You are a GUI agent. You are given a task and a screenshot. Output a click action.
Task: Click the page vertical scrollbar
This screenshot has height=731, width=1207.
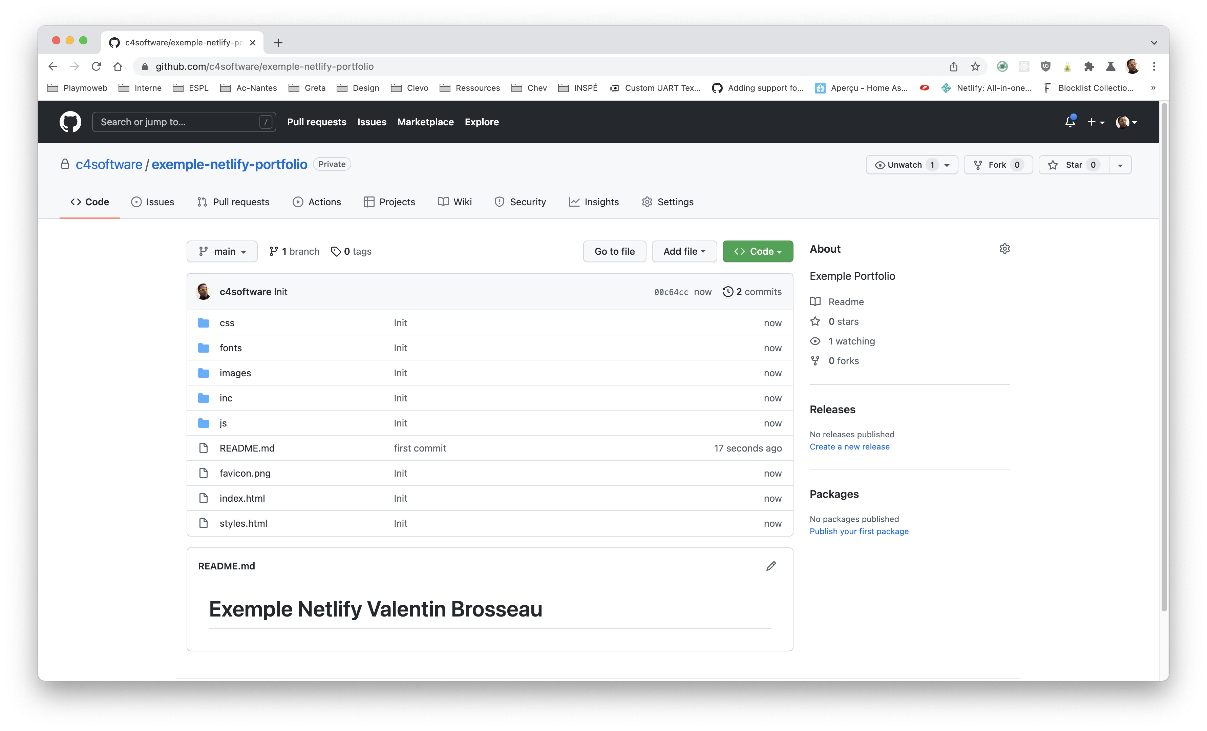pyautogui.click(x=1164, y=358)
